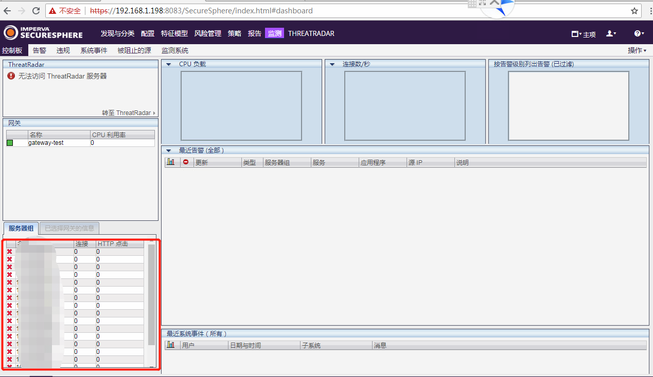Sort server groups by HTTP 点击 column
653x377 pixels.
point(120,244)
